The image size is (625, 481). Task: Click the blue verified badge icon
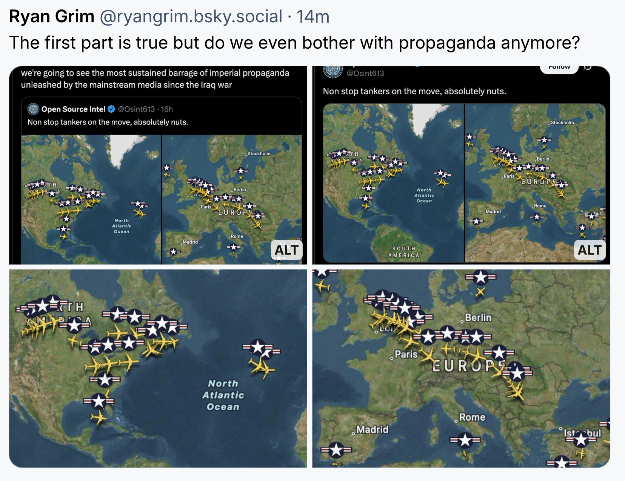click(111, 109)
